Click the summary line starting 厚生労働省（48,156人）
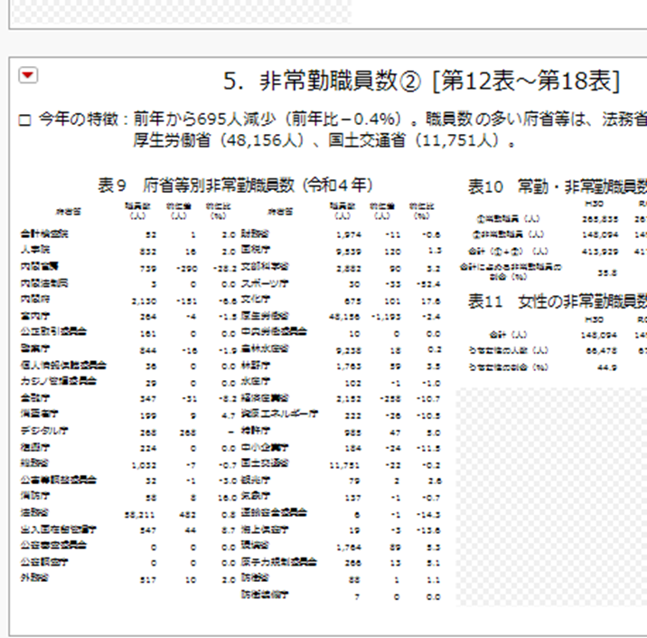The image size is (647, 638). tap(324, 141)
